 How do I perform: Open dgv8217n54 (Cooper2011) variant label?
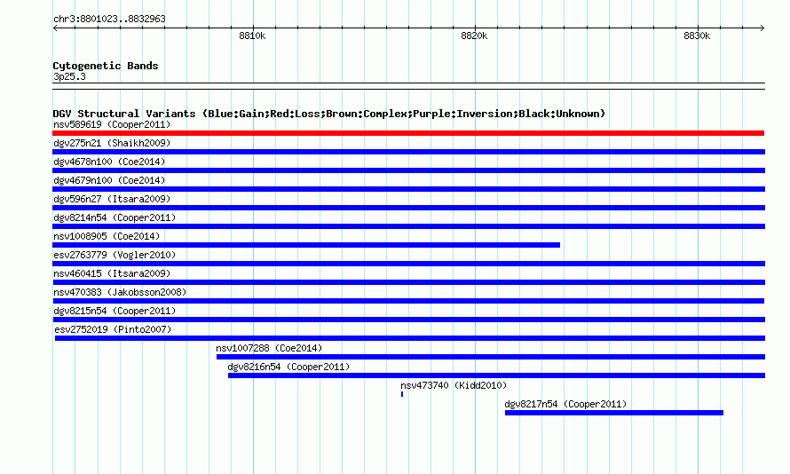point(565,404)
